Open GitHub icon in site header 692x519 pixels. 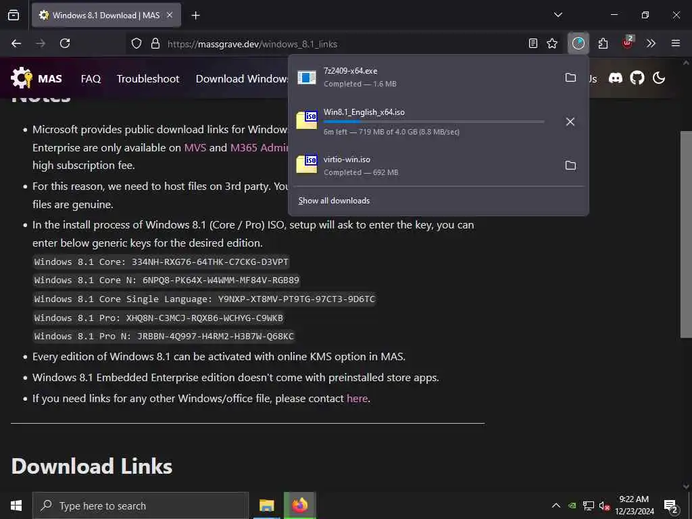[637, 78]
